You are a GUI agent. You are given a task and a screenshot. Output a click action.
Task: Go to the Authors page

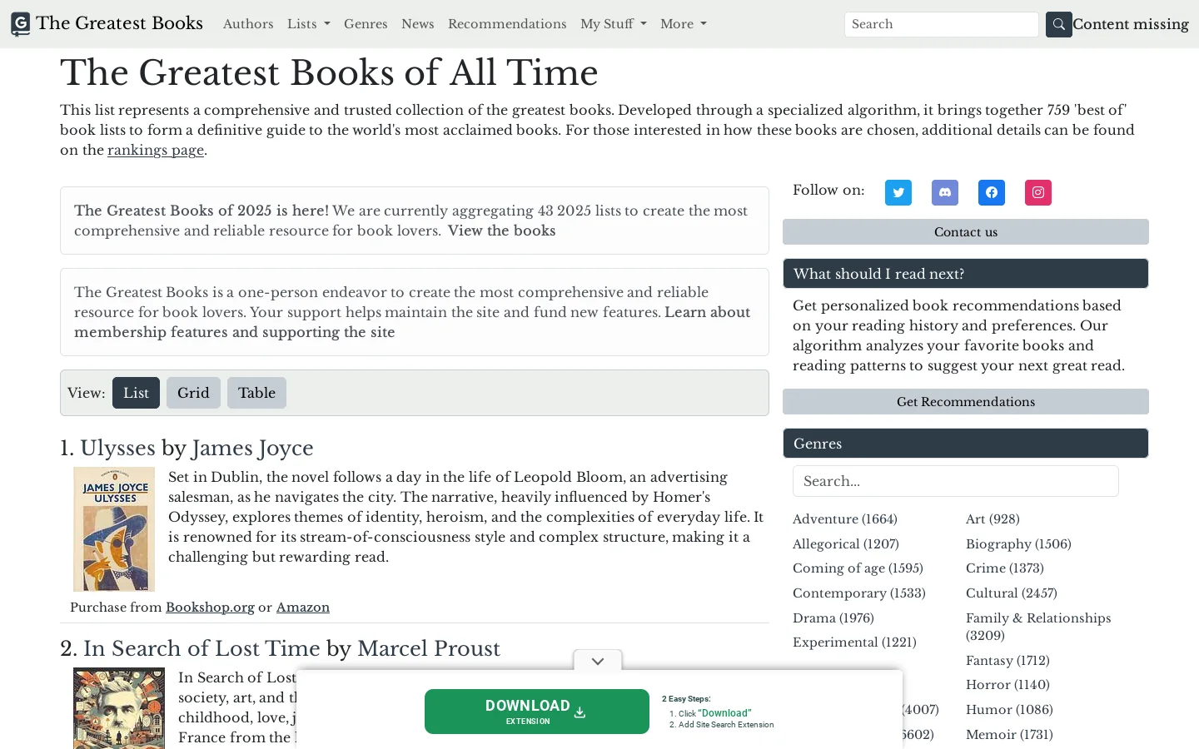pos(248,24)
